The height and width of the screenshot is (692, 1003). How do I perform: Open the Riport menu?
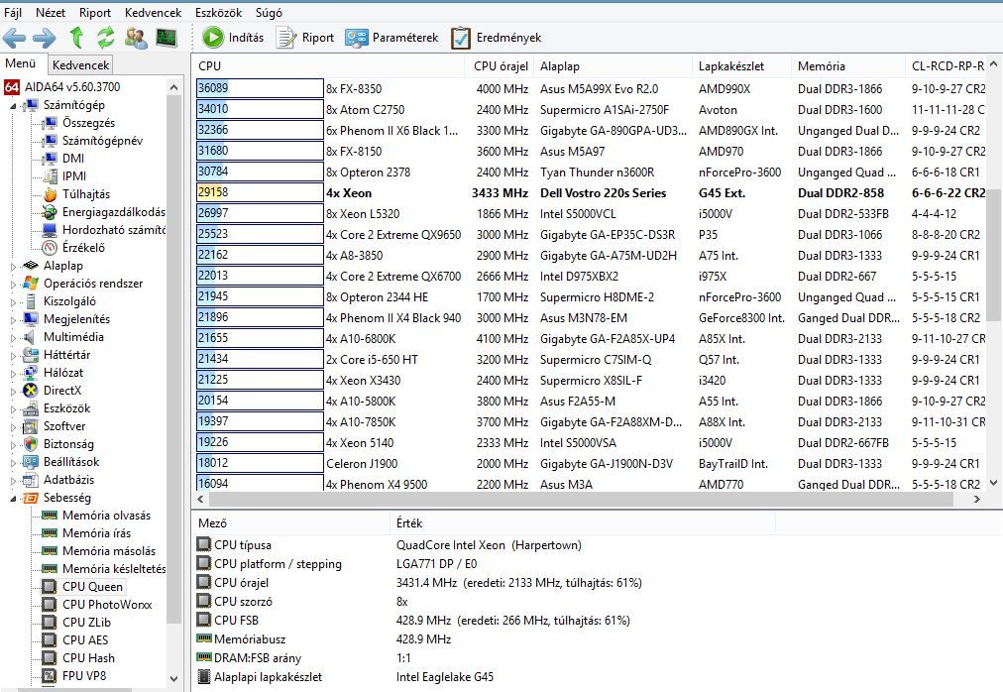(x=95, y=12)
